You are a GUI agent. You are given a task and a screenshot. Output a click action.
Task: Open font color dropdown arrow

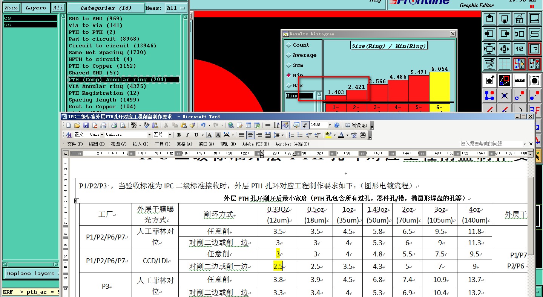point(347,135)
